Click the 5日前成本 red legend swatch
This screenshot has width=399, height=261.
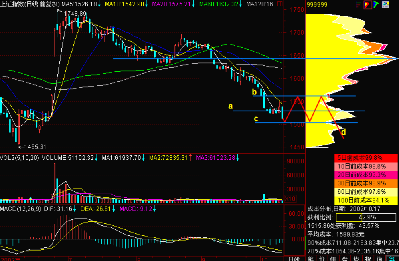(365, 158)
